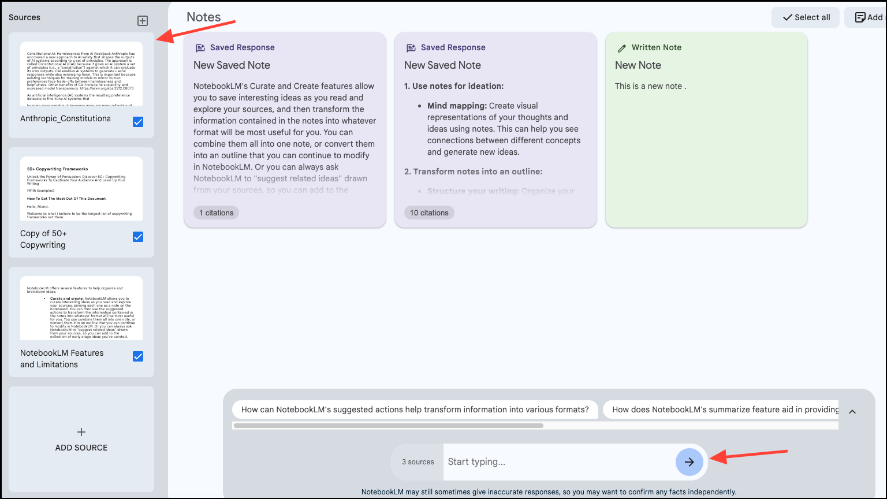Click NotebookLM Features and Limitations name
Screen dimensions: 887x499
coord(62,359)
